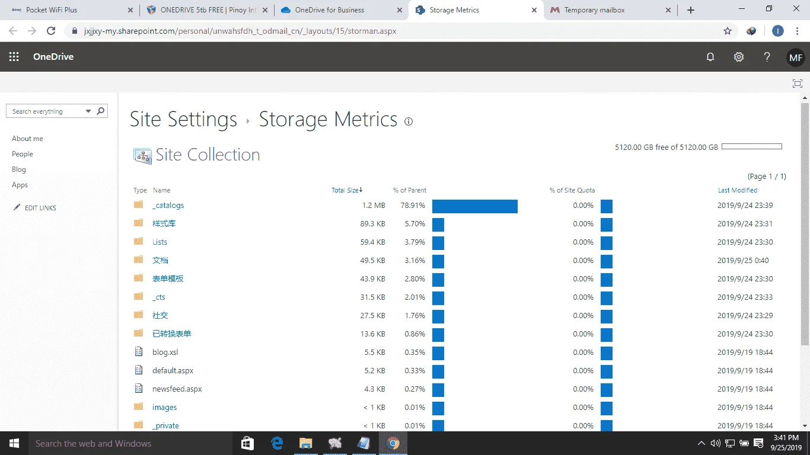Screen dimensions: 810x455
Task: Open the 已转换表单 folder link
Action: pyautogui.click(x=172, y=334)
